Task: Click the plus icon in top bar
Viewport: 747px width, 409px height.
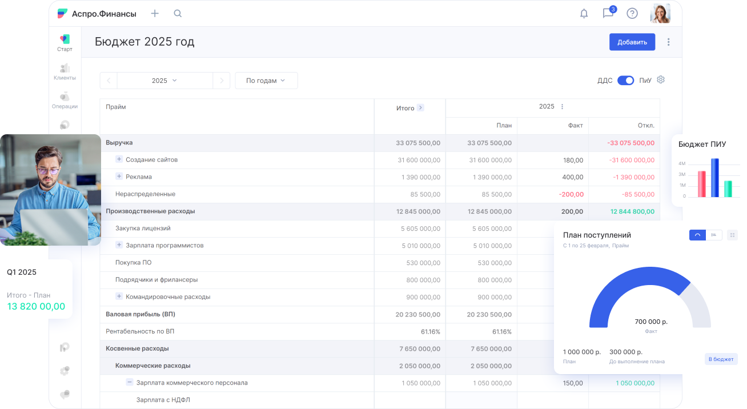Action: pyautogui.click(x=155, y=14)
